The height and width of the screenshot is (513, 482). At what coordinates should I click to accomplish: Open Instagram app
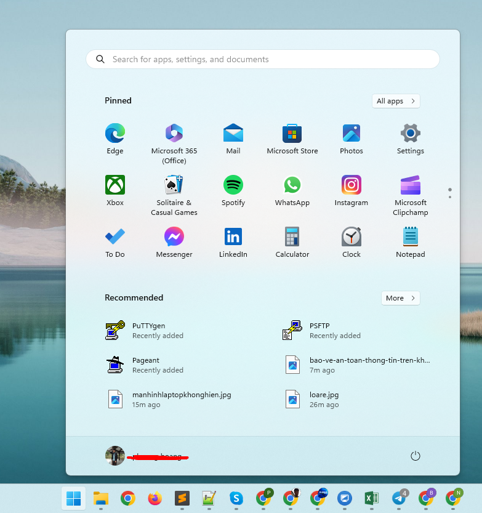point(351,191)
